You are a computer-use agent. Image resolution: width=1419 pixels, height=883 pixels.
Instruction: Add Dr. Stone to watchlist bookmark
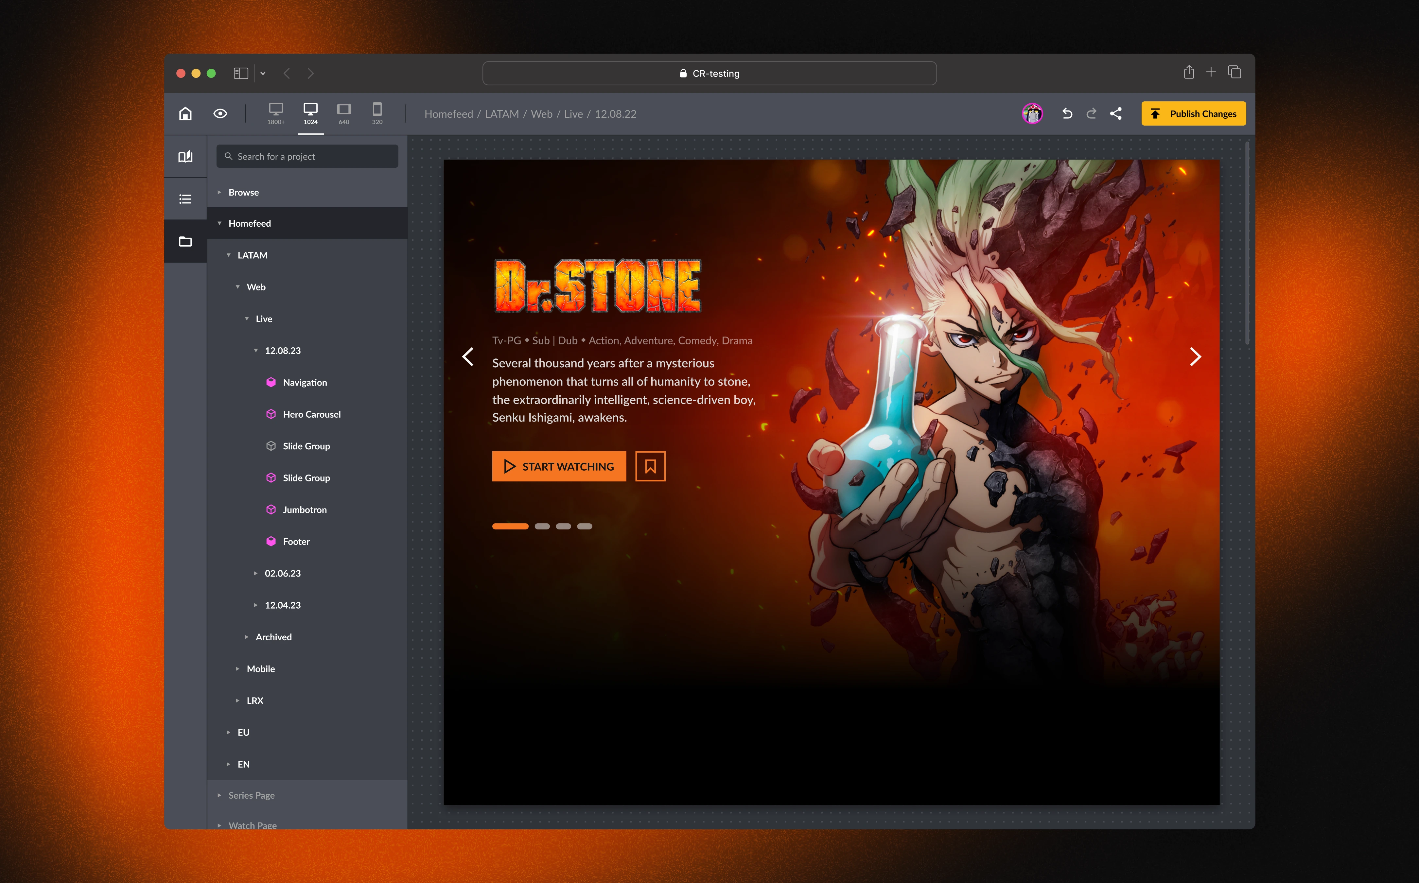[x=650, y=466]
